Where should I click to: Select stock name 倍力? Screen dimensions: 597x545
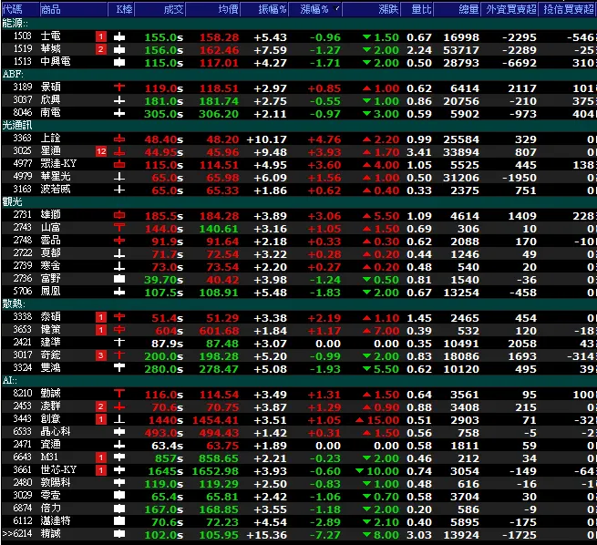tap(51, 508)
